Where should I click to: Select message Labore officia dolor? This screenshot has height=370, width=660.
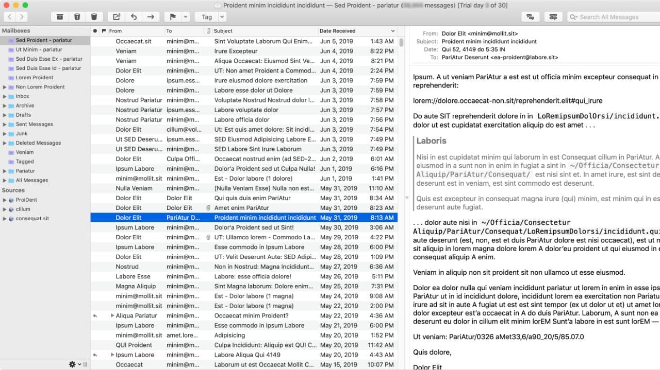pos(244,119)
